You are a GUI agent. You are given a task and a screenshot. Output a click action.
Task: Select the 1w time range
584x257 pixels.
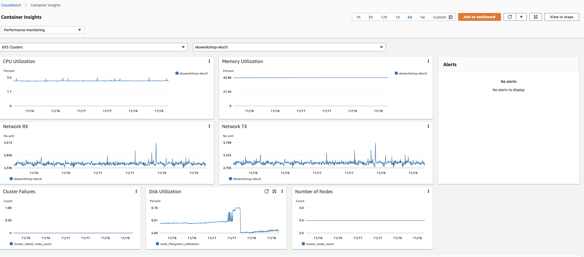click(422, 17)
